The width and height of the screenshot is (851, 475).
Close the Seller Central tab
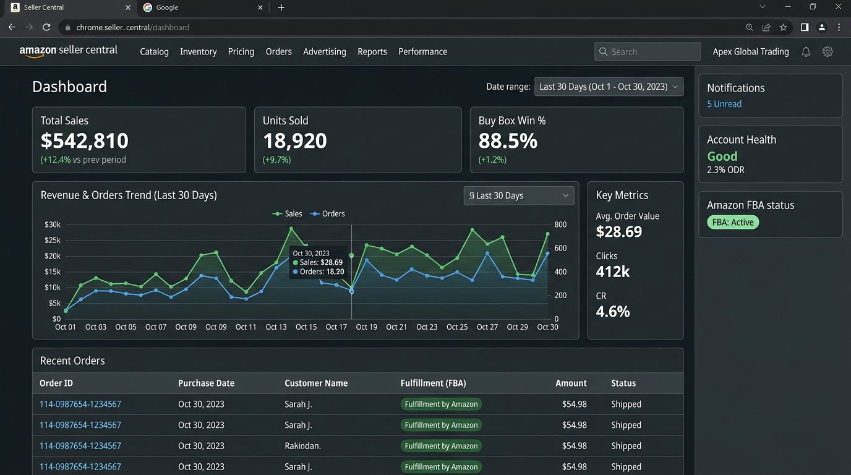click(x=128, y=7)
